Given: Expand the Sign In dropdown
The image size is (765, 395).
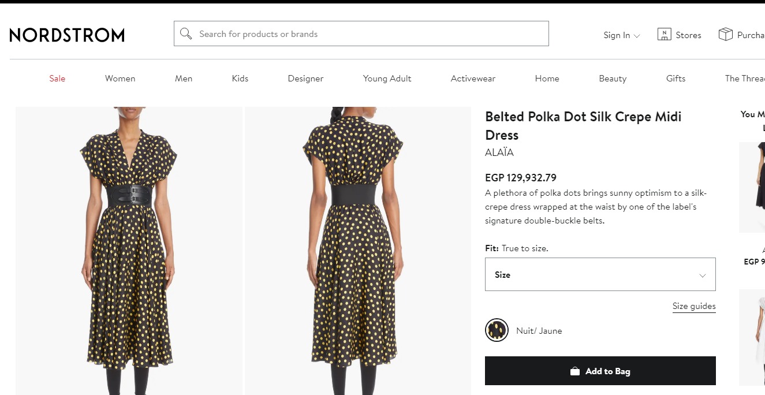Looking at the screenshot, I should pos(621,35).
